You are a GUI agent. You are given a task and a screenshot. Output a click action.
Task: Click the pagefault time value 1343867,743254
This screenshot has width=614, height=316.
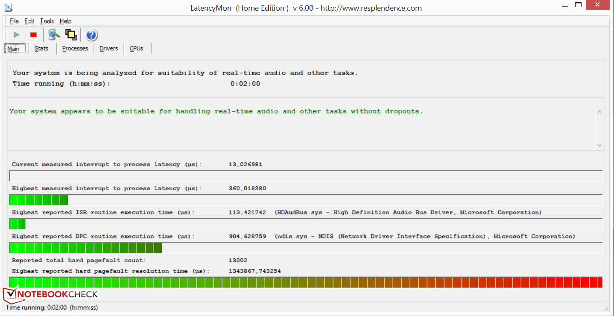tap(255, 271)
